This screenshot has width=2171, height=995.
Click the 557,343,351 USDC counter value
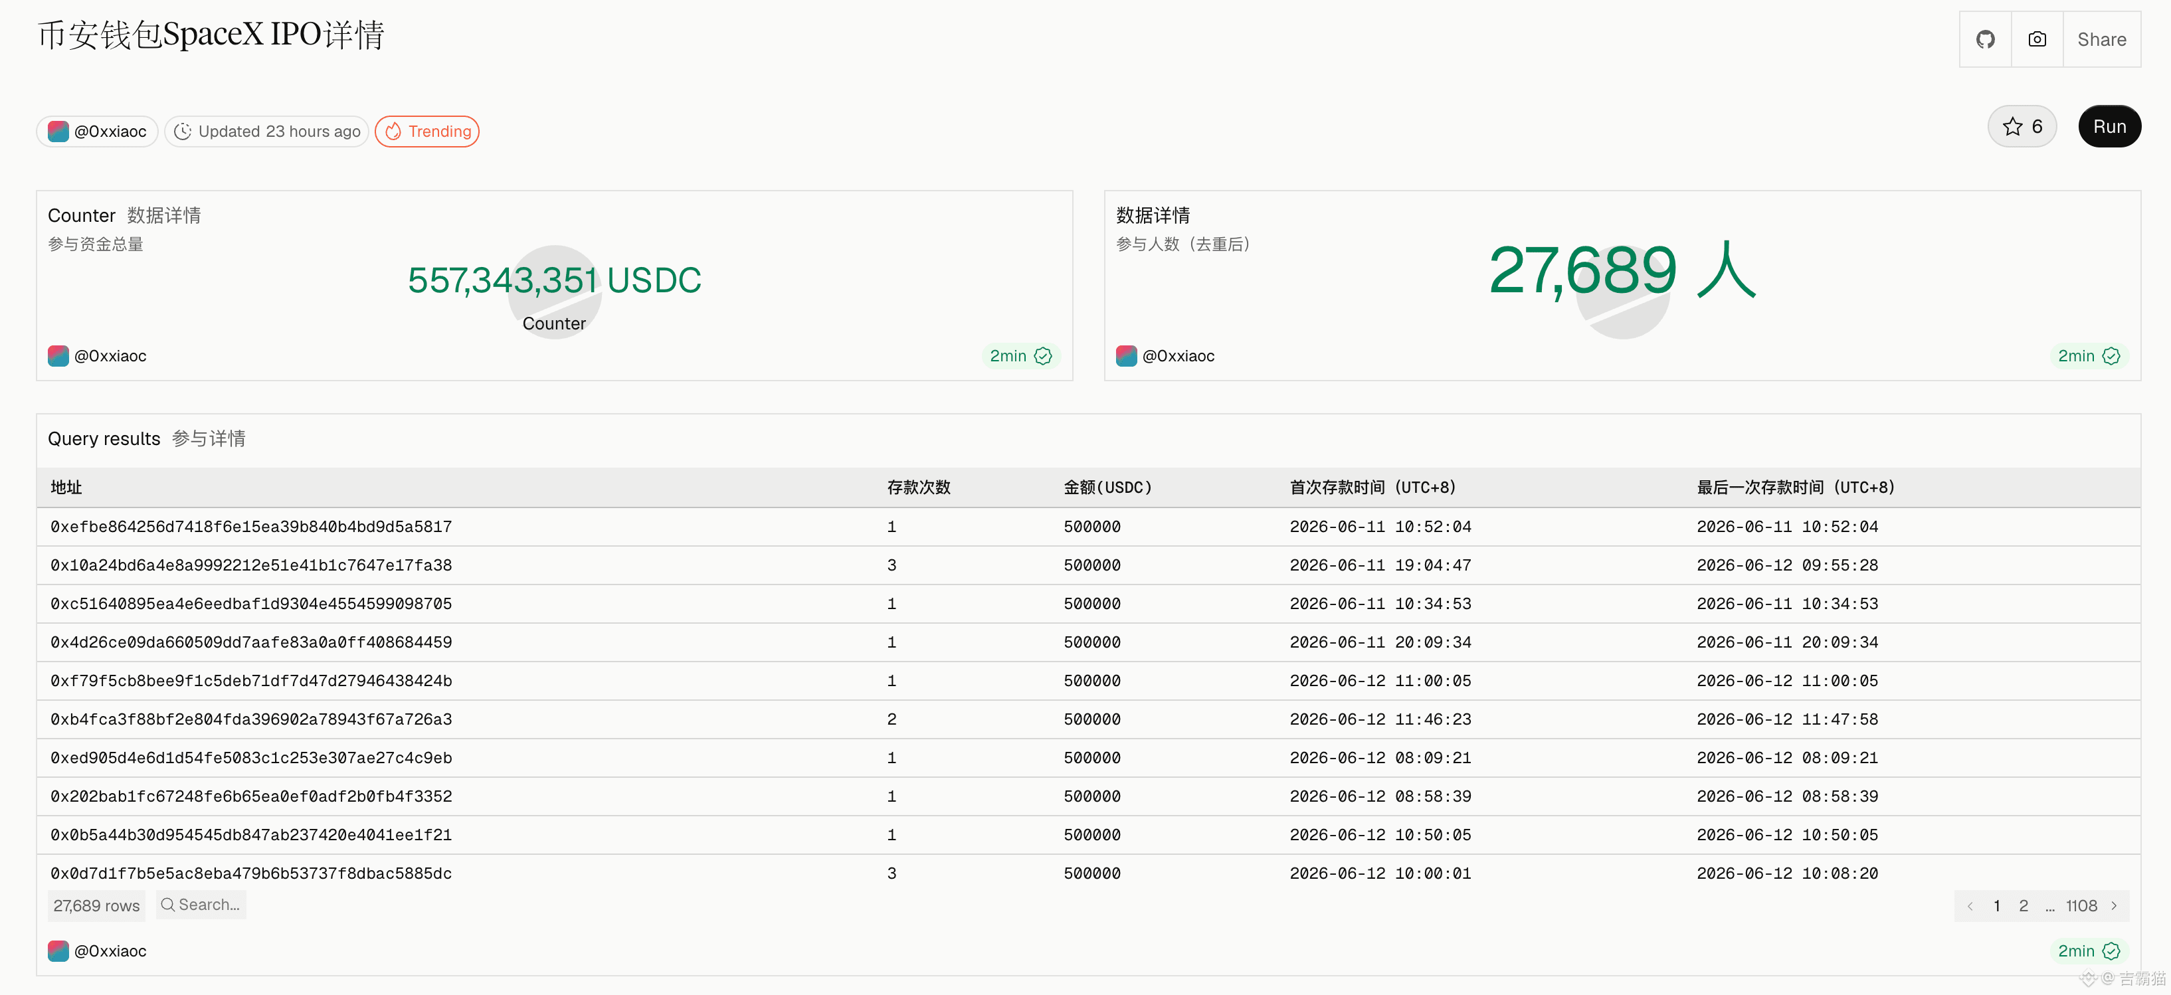click(x=555, y=280)
